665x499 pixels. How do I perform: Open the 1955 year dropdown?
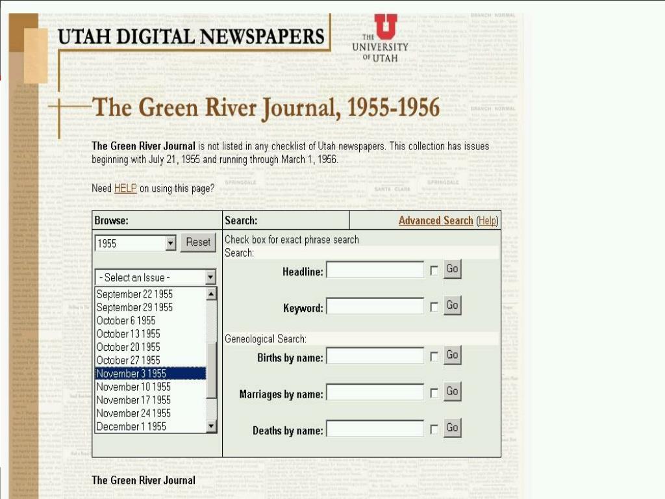[x=135, y=243]
